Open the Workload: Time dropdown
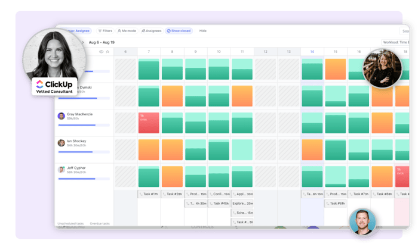The image size is (418, 250). pyautogui.click(x=395, y=42)
